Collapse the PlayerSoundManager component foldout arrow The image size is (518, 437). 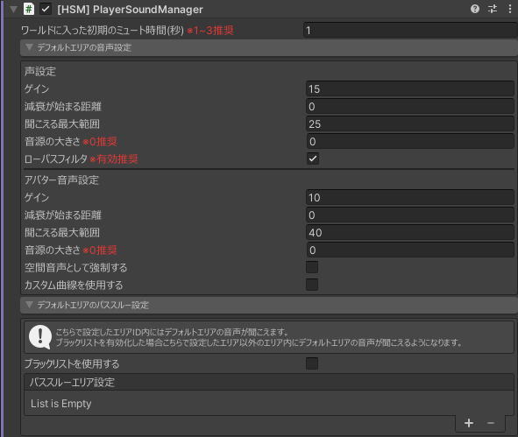click(x=13, y=10)
